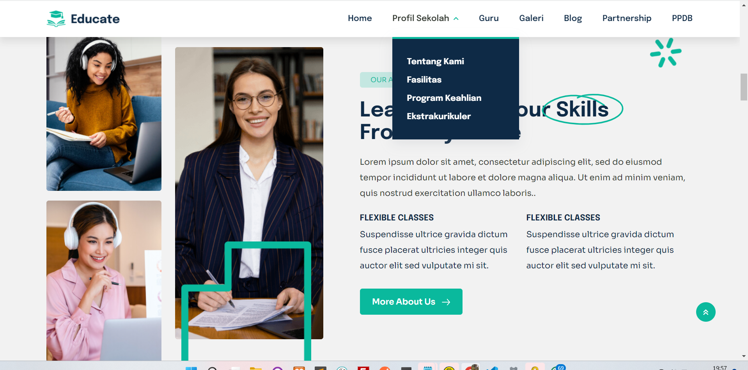Screen dimensions: 748x370
Task: Open Windows Start from the taskbar
Action: coord(191,368)
